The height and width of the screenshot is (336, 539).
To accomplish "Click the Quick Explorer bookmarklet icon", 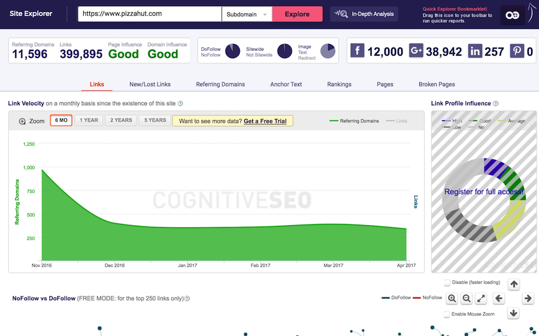I will pyautogui.click(x=512, y=14).
